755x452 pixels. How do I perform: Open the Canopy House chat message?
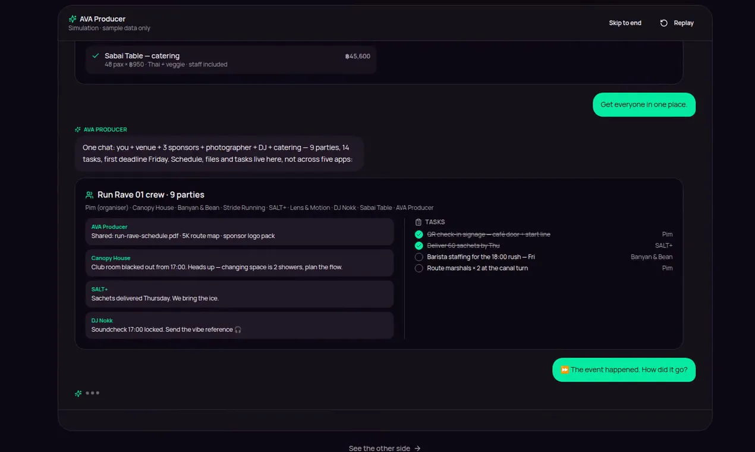coord(240,263)
